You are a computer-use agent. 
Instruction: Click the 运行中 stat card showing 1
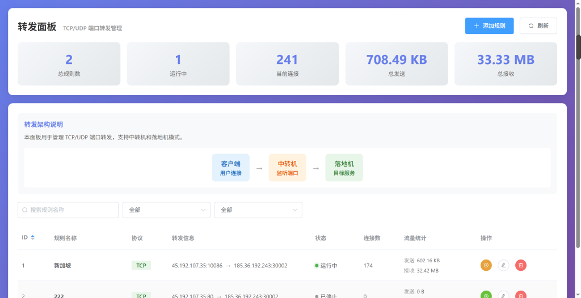pos(178,63)
